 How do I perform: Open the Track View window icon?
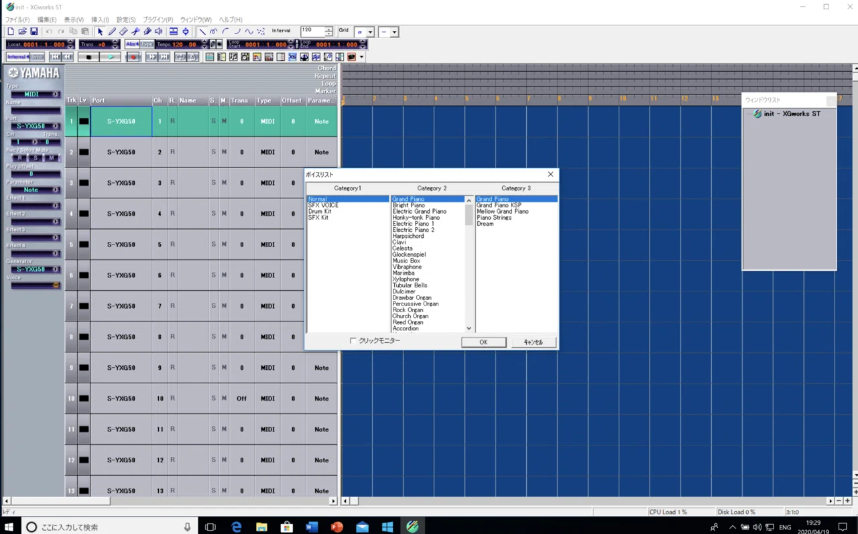[x=210, y=57]
